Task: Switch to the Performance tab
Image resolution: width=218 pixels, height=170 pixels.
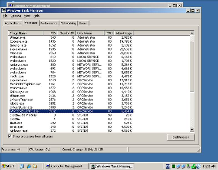Action: (x=49, y=23)
